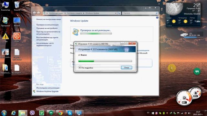Image resolution: width=207 pixels, height=116 pixels.
Task: Open the Компютър desktop icon
Action: (5, 6)
